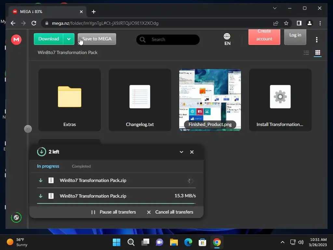Click the transfers download status icon

pos(41,152)
